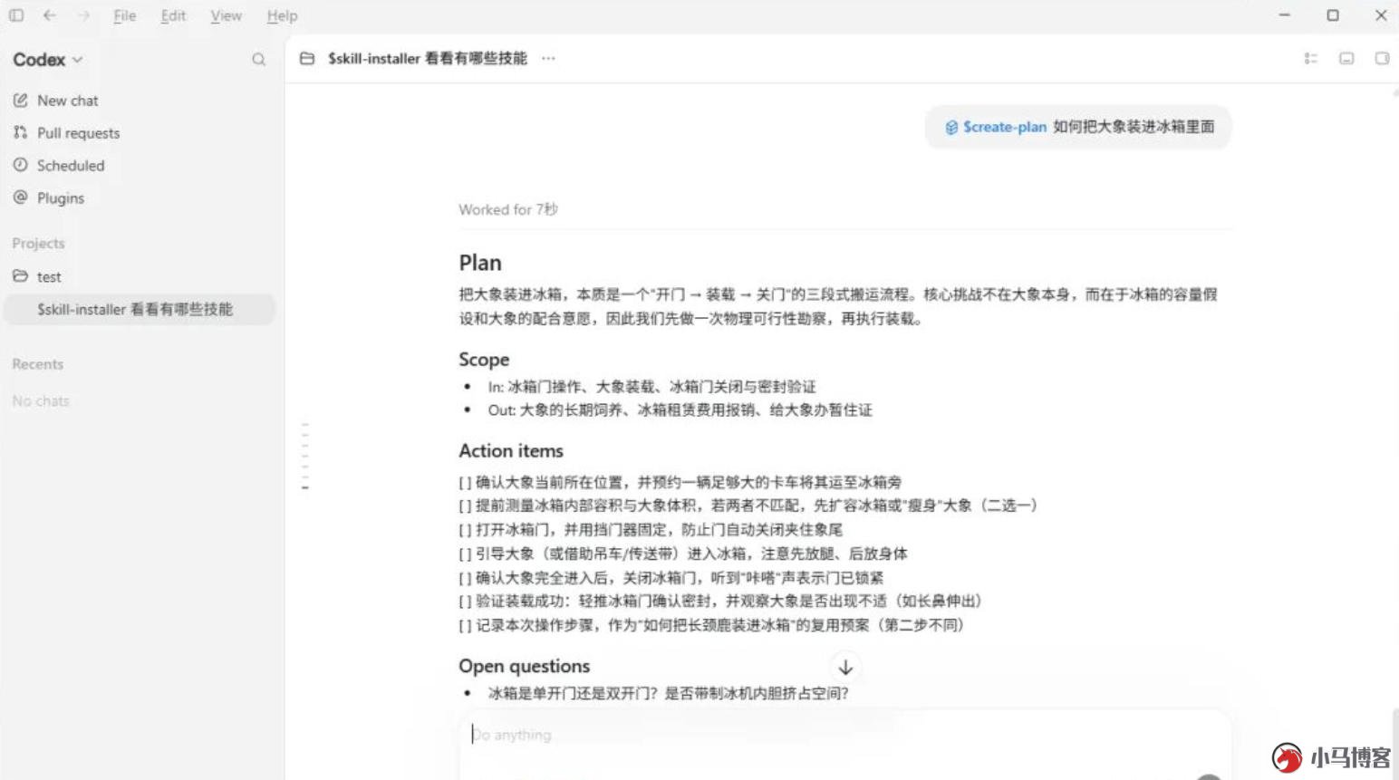The image size is (1399, 780).
Task: Expand the Codex dropdown chevron
Action: (x=78, y=60)
